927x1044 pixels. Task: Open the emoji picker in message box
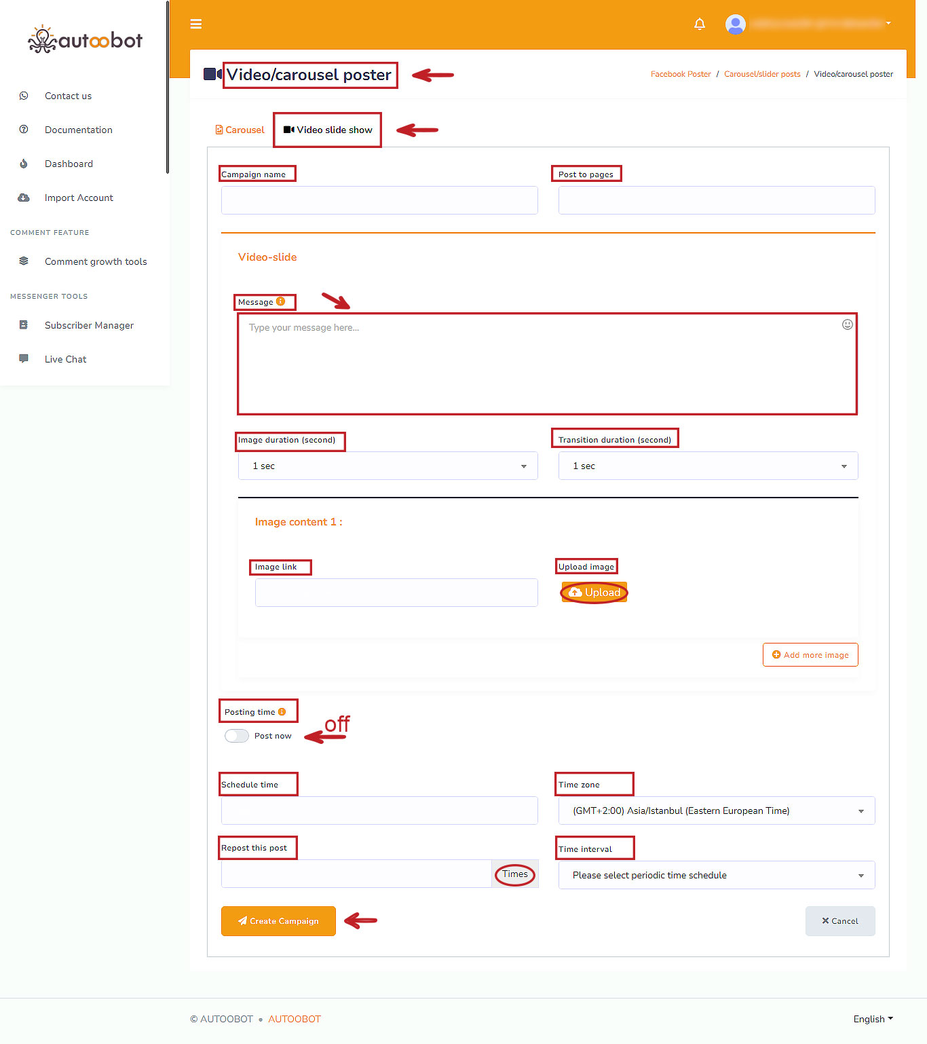pyautogui.click(x=847, y=324)
